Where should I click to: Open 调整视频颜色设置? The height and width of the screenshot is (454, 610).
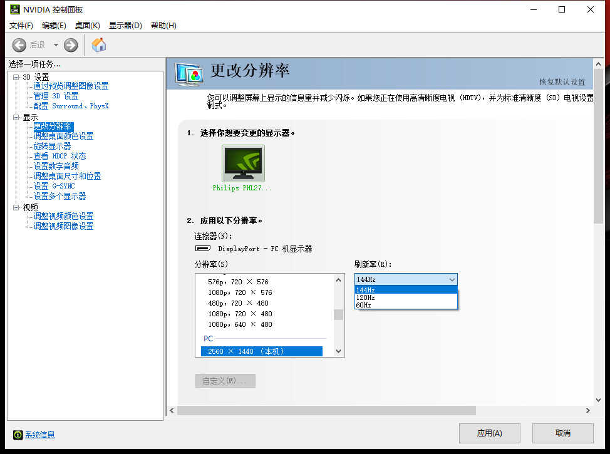(63, 216)
